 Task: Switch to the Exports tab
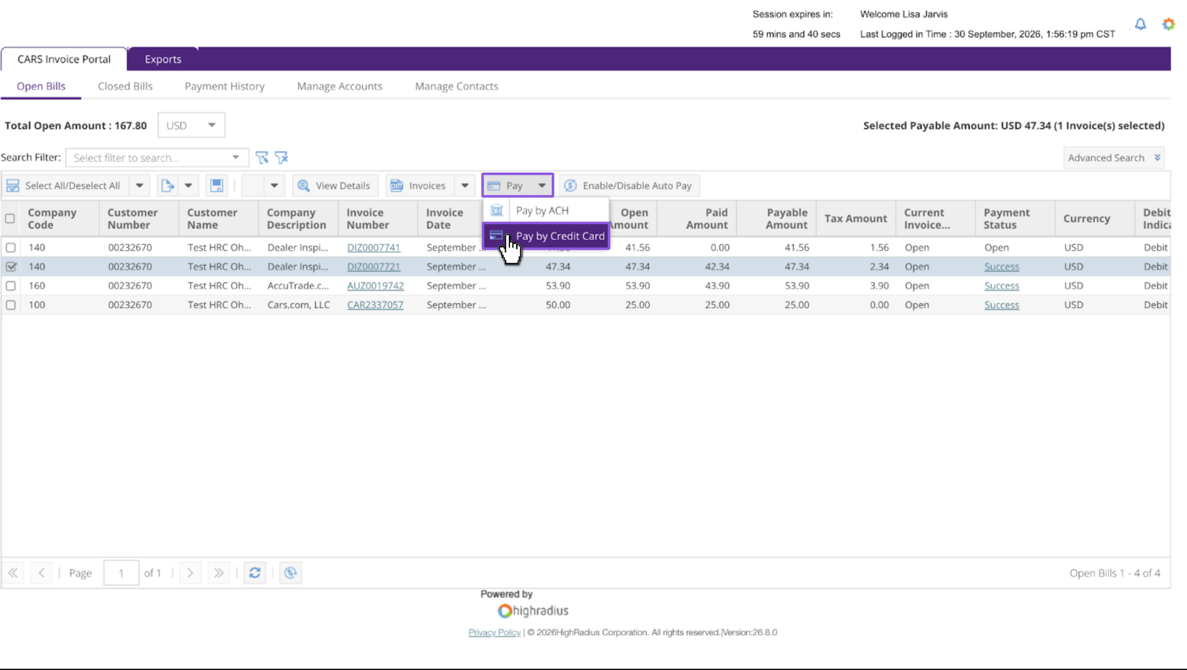click(x=163, y=59)
